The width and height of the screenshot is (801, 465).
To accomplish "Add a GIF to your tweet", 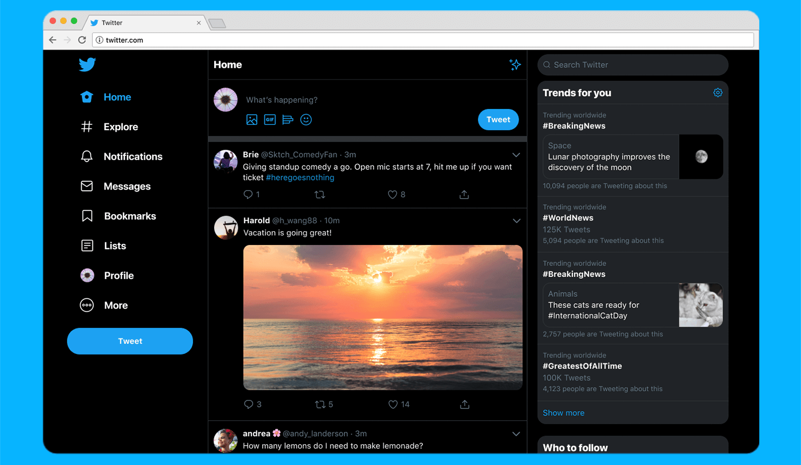I will (270, 120).
